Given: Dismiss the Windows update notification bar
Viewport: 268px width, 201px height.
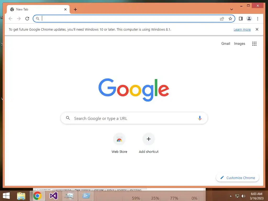Looking at the screenshot, I should click(x=257, y=29).
